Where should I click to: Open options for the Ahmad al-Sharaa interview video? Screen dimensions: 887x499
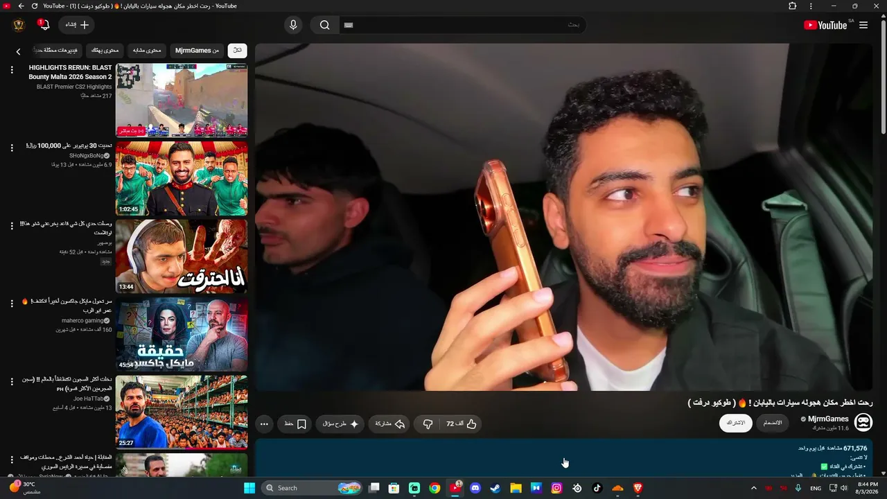(x=12, y=459)
